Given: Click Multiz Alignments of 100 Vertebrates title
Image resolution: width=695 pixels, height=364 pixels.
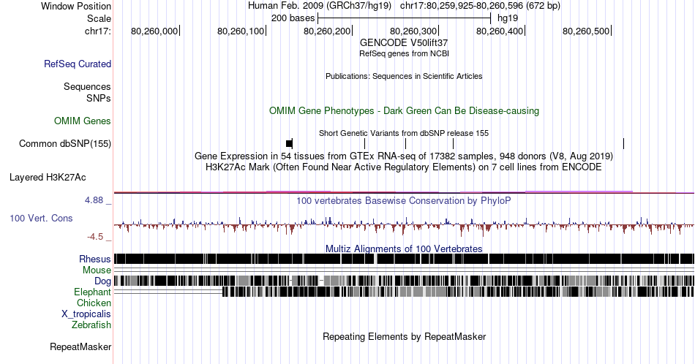Looking at the screenshot, I should coord(404,249).
